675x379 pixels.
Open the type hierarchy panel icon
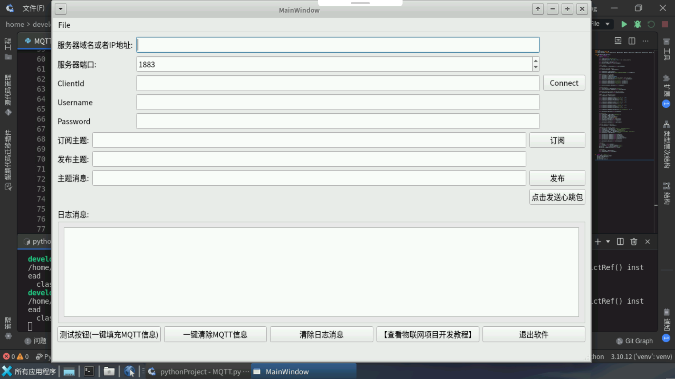pos(666,124)
